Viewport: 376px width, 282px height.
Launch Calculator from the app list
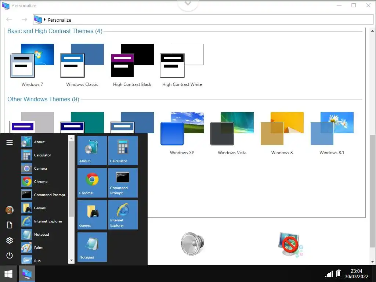coord(44,155)
